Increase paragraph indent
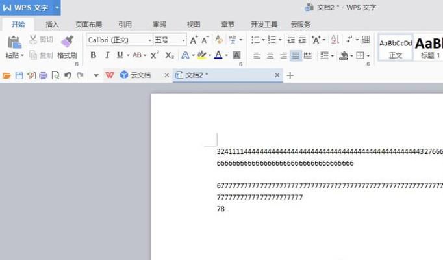The height and width of the screenshot is (260, 443). coord(302,40)
